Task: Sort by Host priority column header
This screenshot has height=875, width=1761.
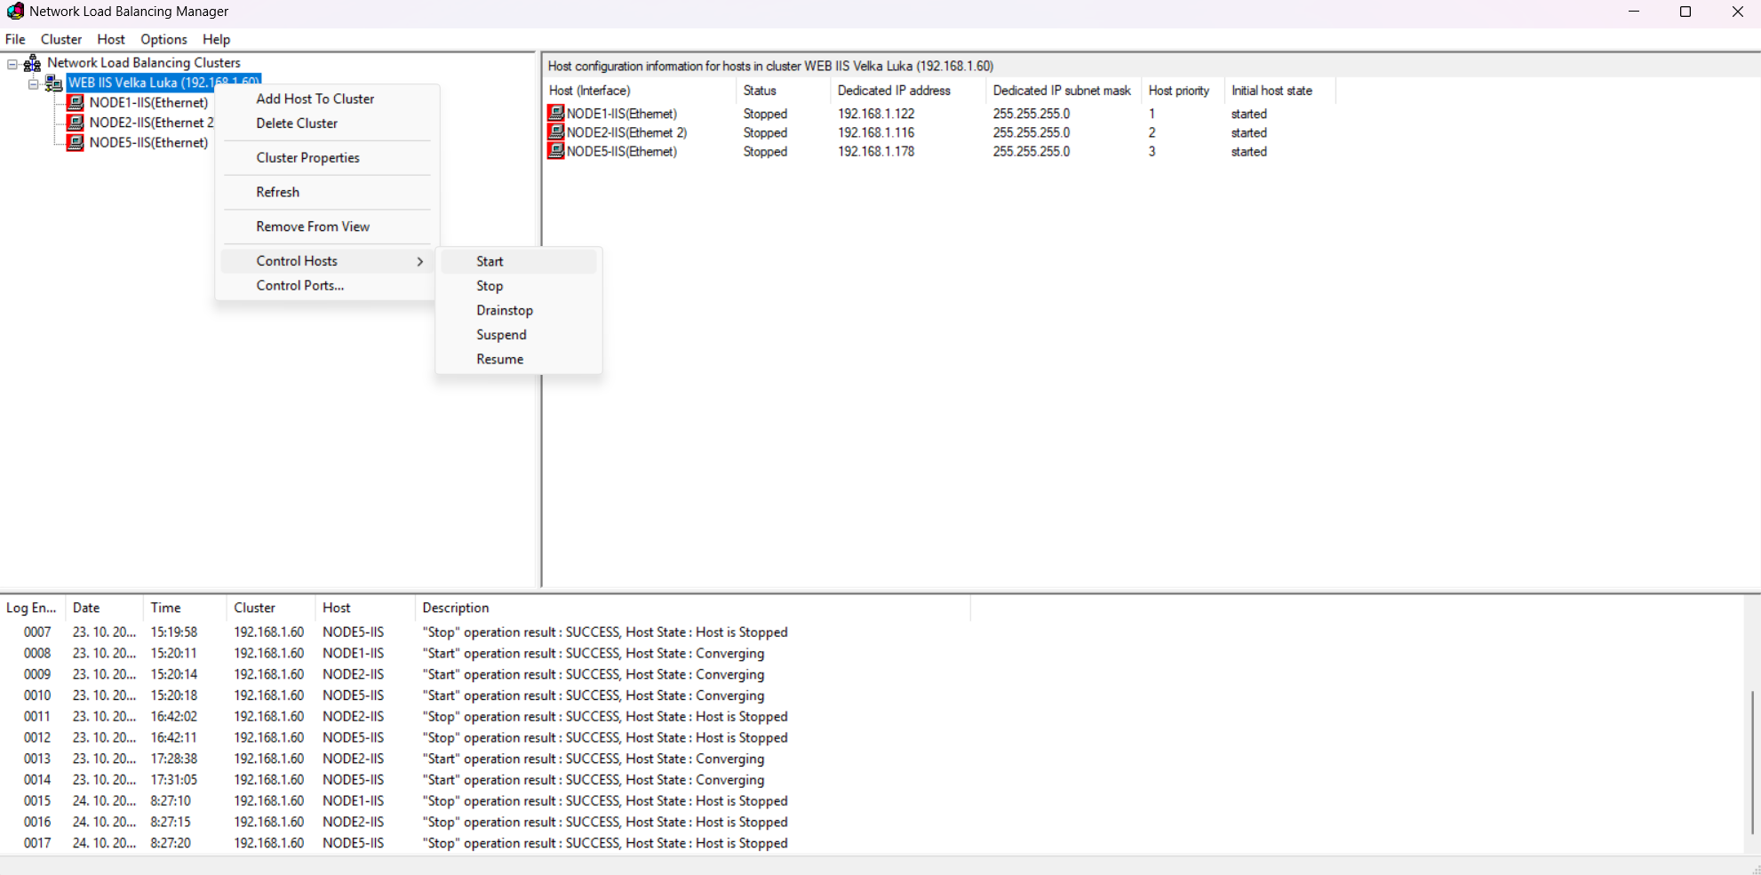Action: pyautogui.click(x=1178, y=91)
